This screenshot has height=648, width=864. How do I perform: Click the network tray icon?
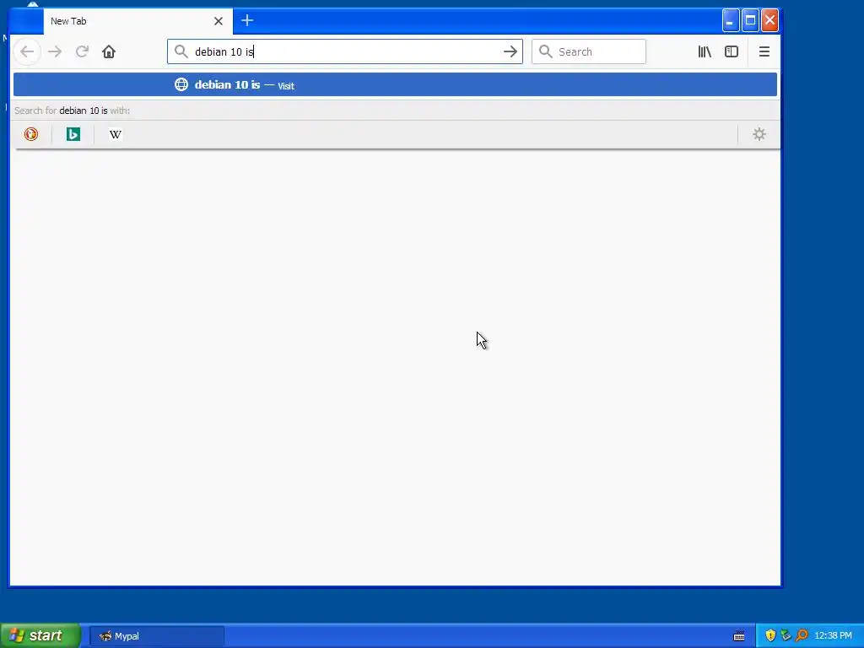pos(786,635)
